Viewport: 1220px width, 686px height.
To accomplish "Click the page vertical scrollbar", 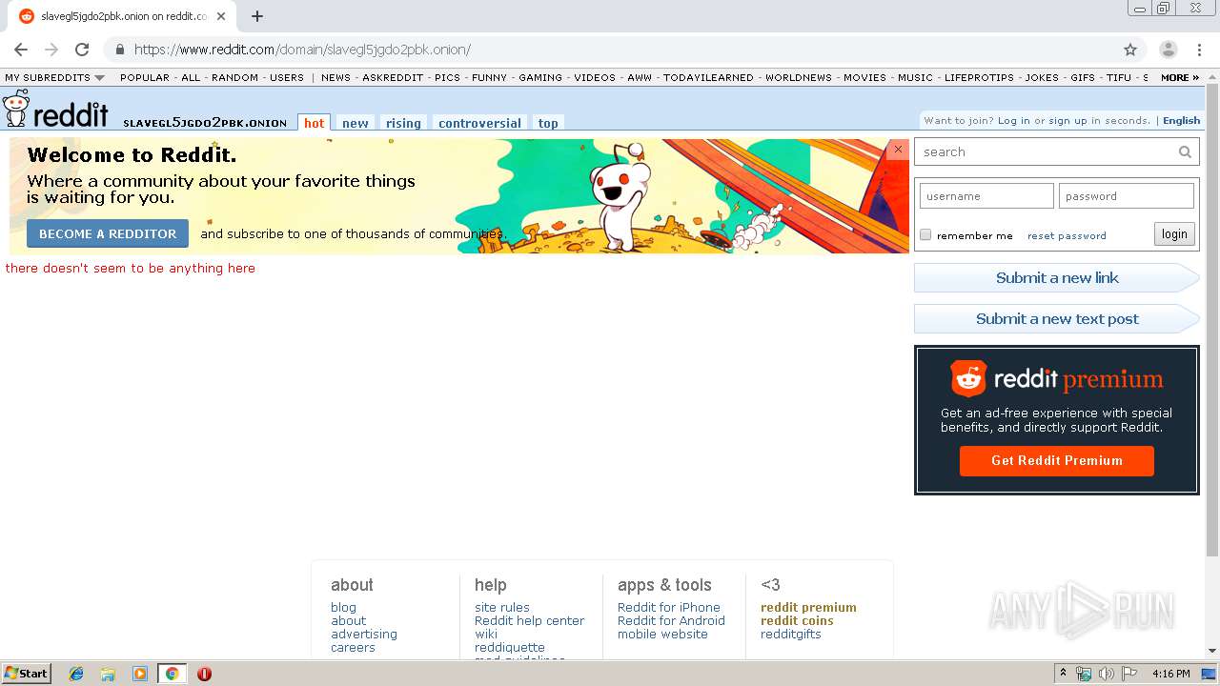I will point(1212,319).
